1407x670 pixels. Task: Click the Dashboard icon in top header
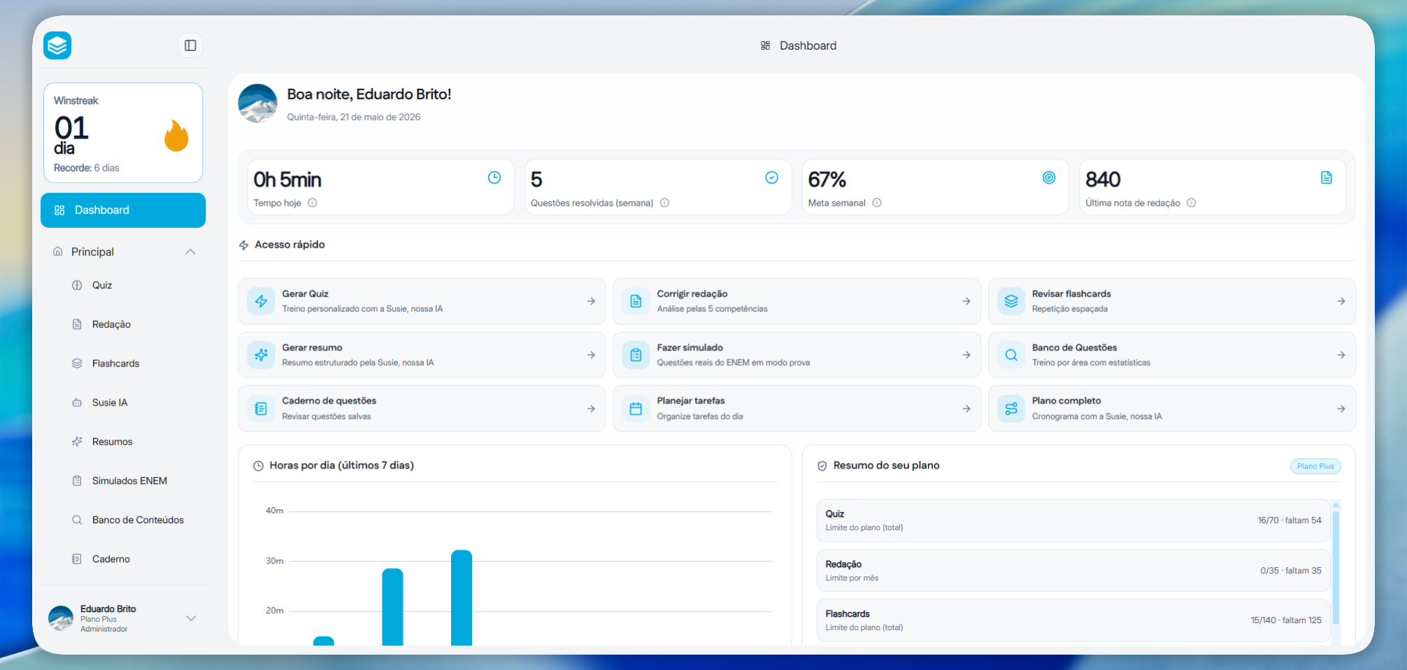[x=766, y=45]
